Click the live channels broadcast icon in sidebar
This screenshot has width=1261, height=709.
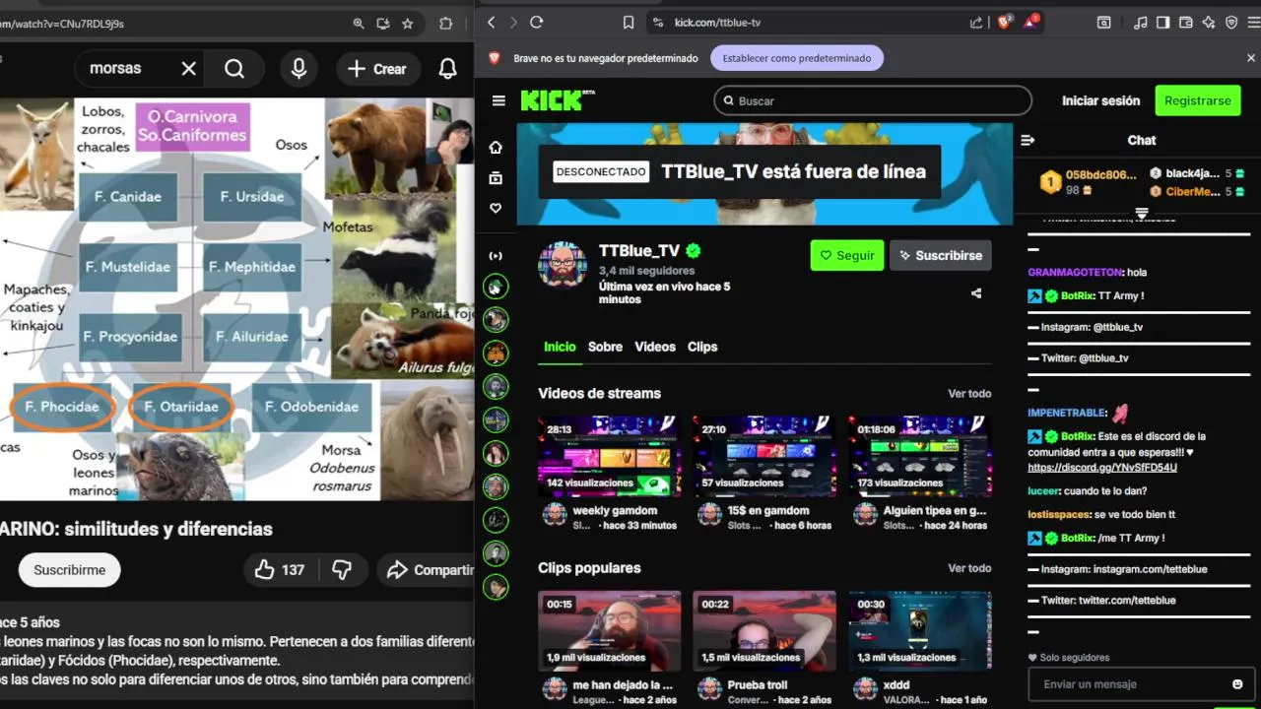click(x=496, y=256)
